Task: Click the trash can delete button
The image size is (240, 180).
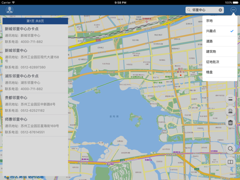Action: pyautogui.click(x=230, y=122)
